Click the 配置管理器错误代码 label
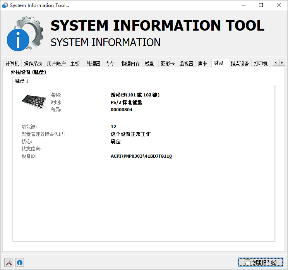288x270 pixels. click(x=43, y=134)
